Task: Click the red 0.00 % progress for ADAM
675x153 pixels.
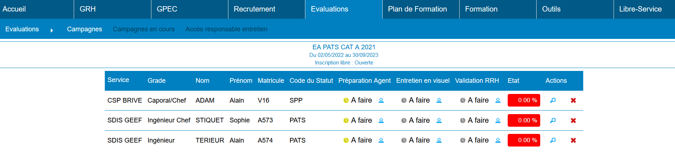Action: 524,100
